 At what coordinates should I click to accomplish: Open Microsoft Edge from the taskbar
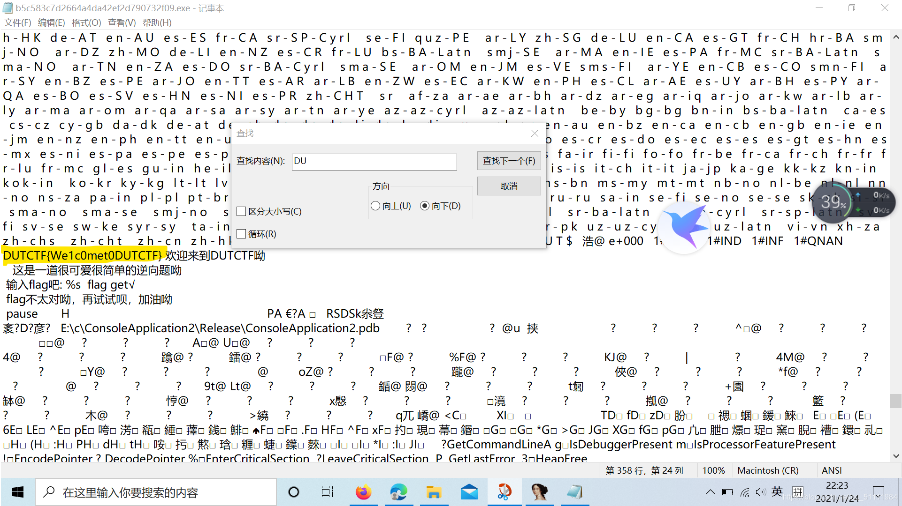(398, 492)
